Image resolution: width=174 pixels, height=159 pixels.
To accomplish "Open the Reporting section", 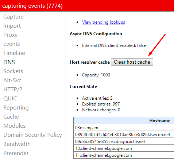I will 16,108.
